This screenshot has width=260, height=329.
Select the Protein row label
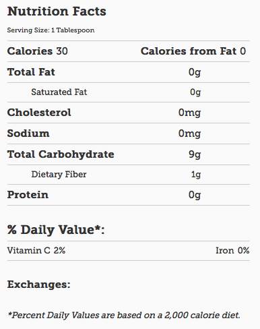28,195
